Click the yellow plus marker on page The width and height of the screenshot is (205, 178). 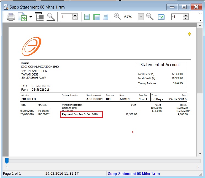pos(189,34)
